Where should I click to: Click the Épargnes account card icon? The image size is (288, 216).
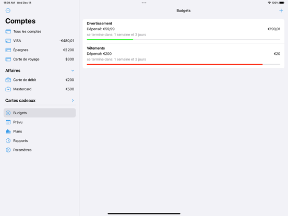tap(8, 50)
